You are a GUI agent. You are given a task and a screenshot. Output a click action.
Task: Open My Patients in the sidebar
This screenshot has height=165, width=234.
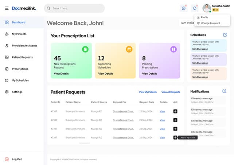click(x=19, y=34)
